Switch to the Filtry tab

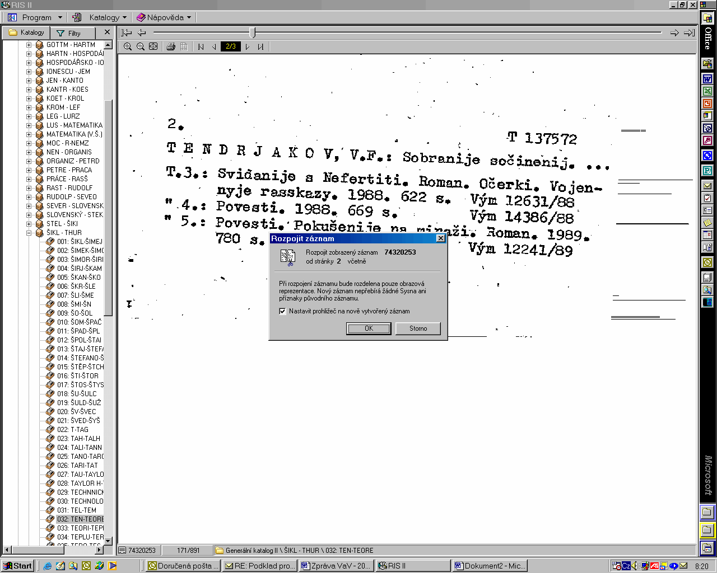tap(69, 33)
